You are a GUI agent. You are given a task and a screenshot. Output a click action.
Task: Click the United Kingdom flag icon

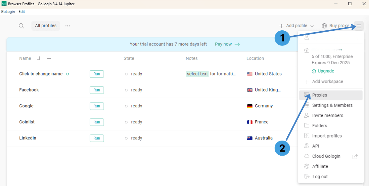coord(250,90)
